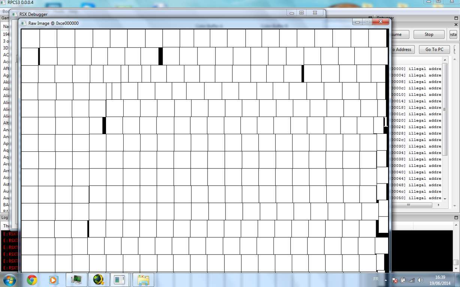Image resolution: width=460 pixels, height=287 pixels.
Task: Select the debugger row ending 00040] illegal addre
Action: (x=417, y=172)
